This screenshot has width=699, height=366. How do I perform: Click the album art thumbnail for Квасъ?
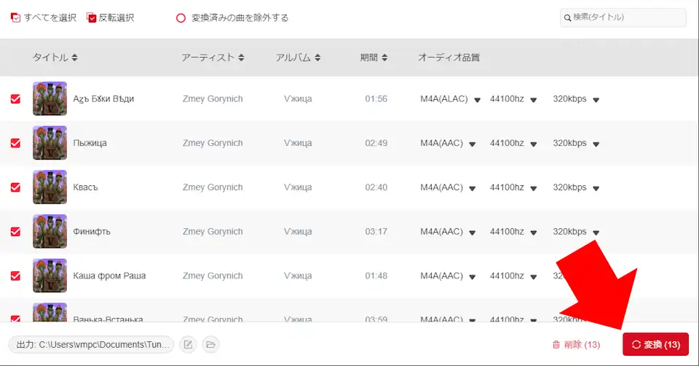point(50,187)
